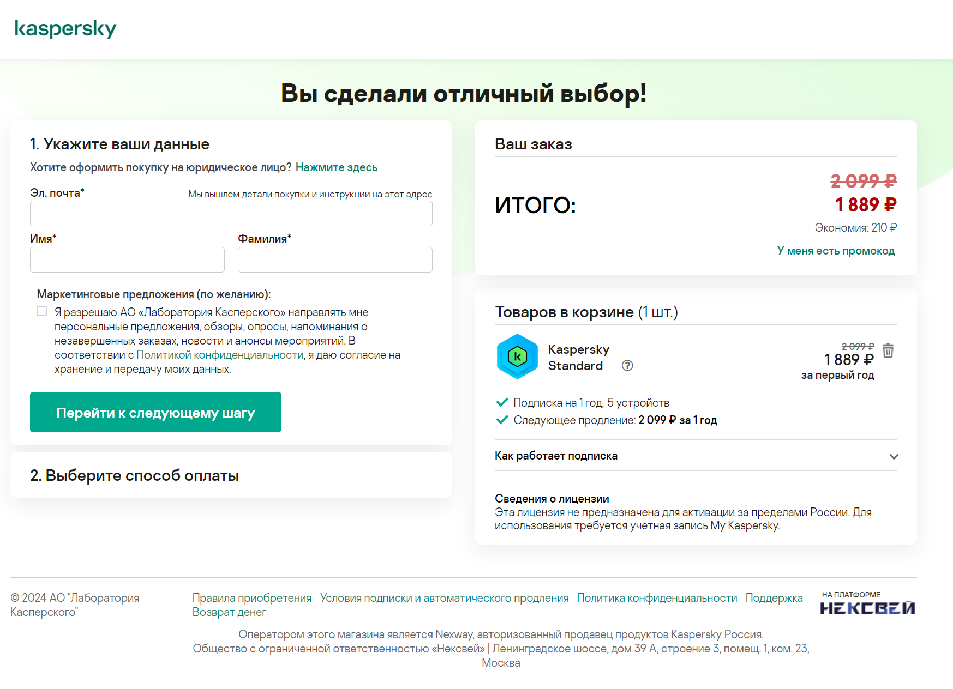The width and height of the screenshot is (953, 689).
Task: Click 'Нажмите здесь' legal entity link
Action: [x=337, y=167]
